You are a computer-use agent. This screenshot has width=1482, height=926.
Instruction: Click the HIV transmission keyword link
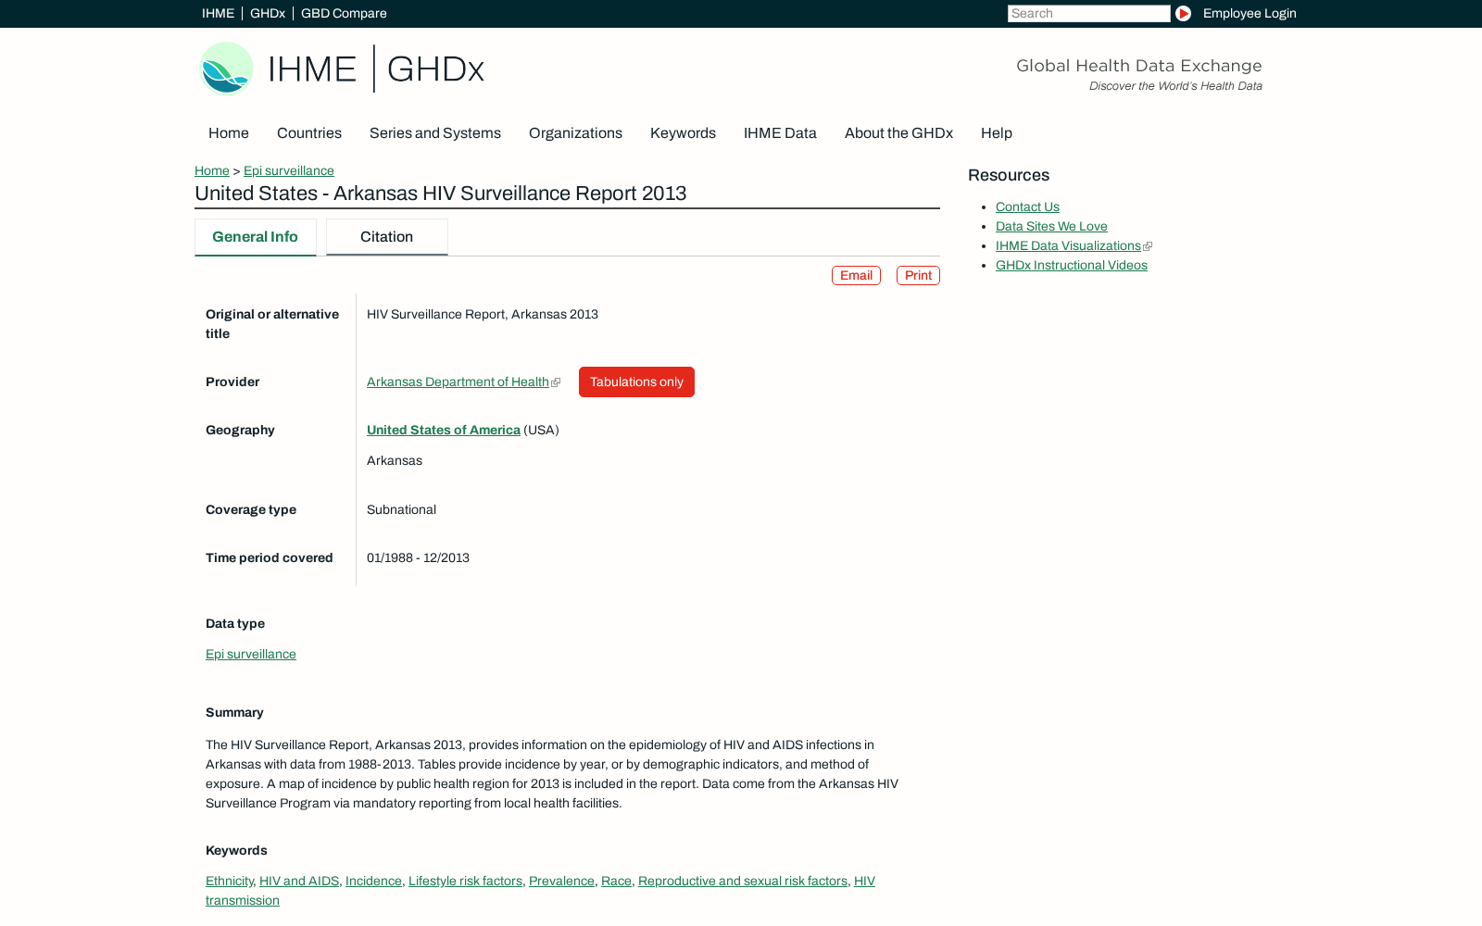(x=243, y=901)
